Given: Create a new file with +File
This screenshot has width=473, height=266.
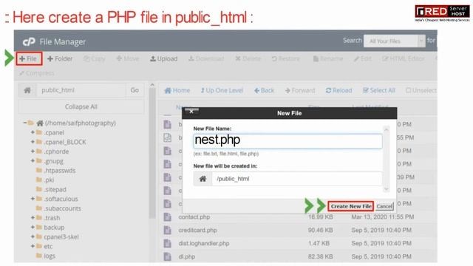Looking at the screenshot, I should 28,58.
